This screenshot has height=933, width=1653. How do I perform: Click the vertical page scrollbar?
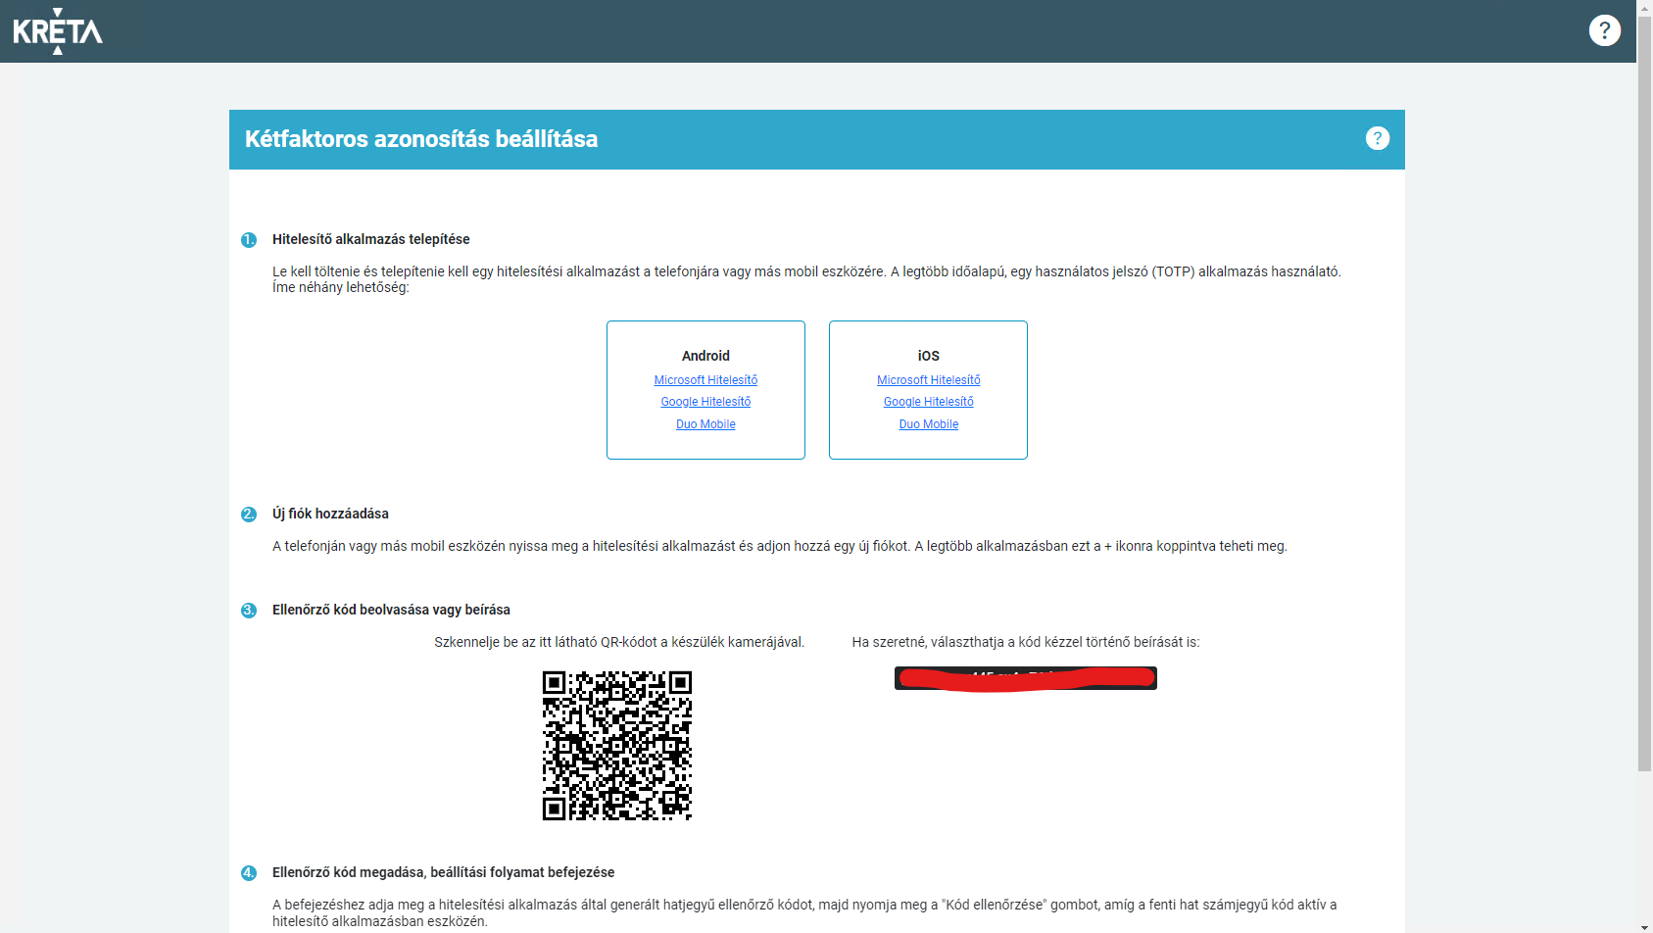tap(1644, 392)
